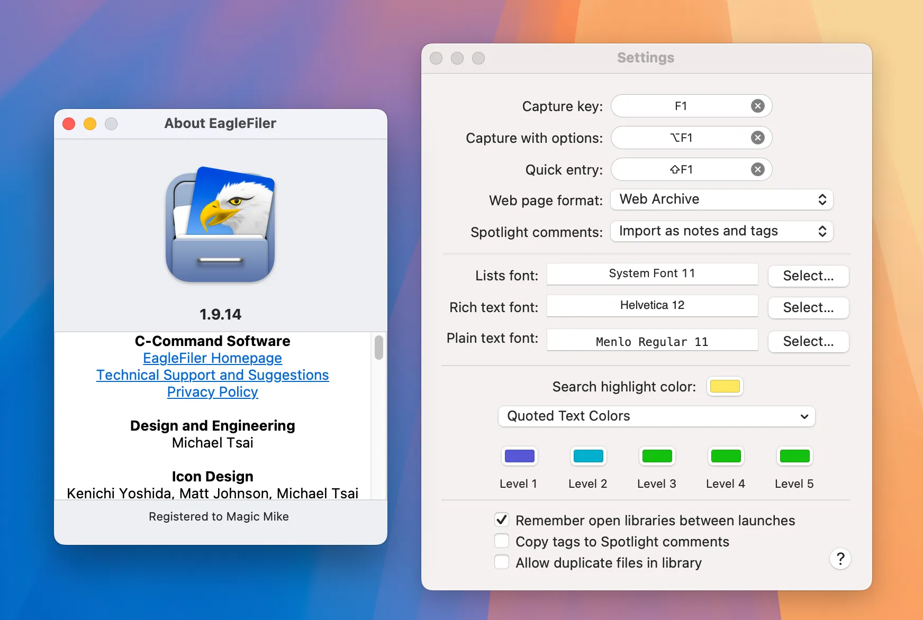The width and height of the screenshot is (923, 620).
Task: Click the Registered to Magic Mike text
Action: [219, 517]
